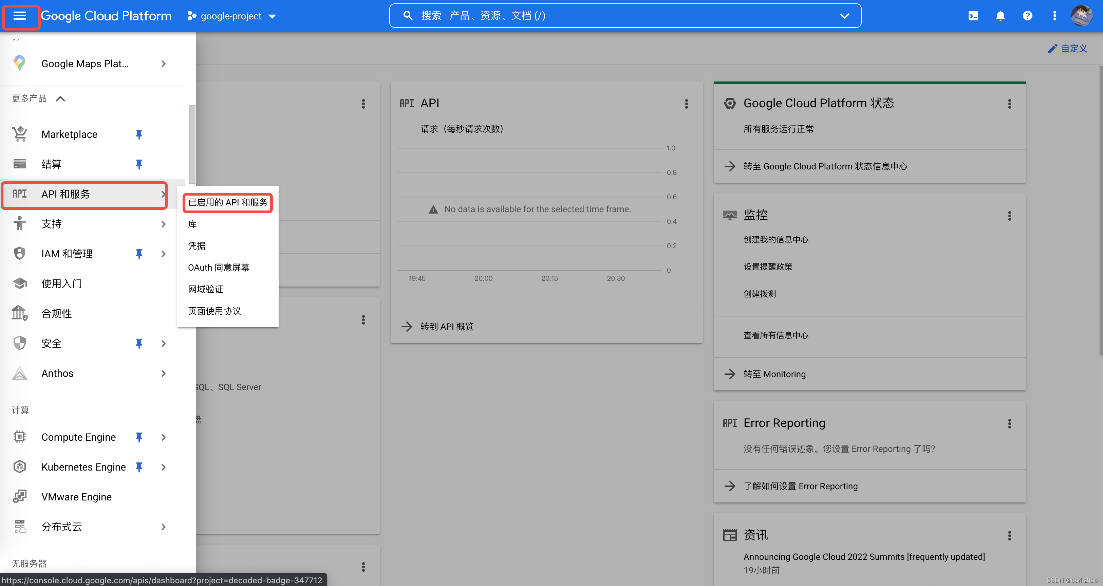This screenshot has width=1103, height=586.
Task: Open the google-project selector dropdown
Action: [232, 16]
